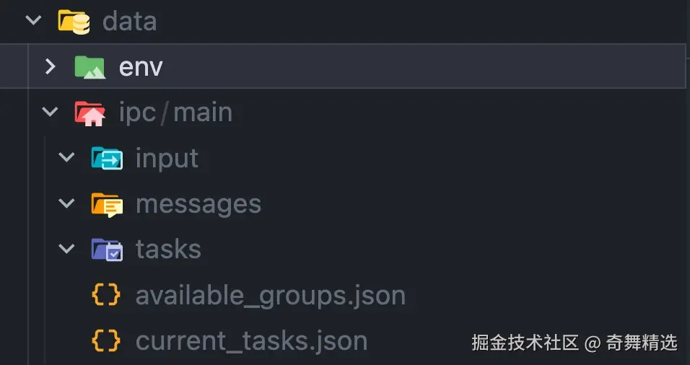Collapse the ipc/main folder chevron
The width and height of the screenshot is (690, 365).
coord(50,113)
